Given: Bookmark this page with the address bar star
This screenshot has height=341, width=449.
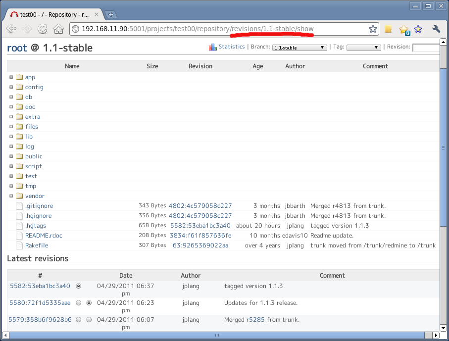Looking at the screenshot, I should tap(373, 29).
